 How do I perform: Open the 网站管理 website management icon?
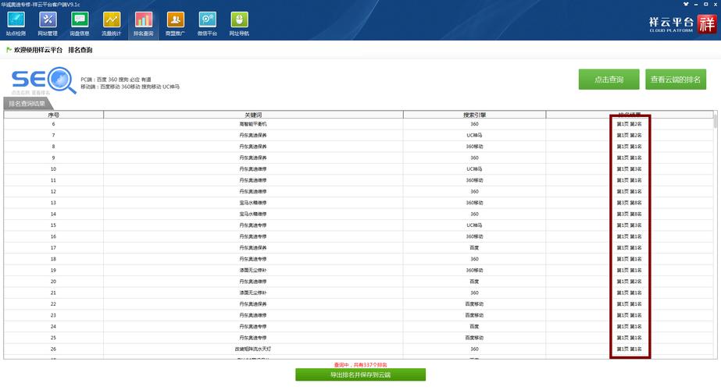pyautogui.click(x=48, y=23)
